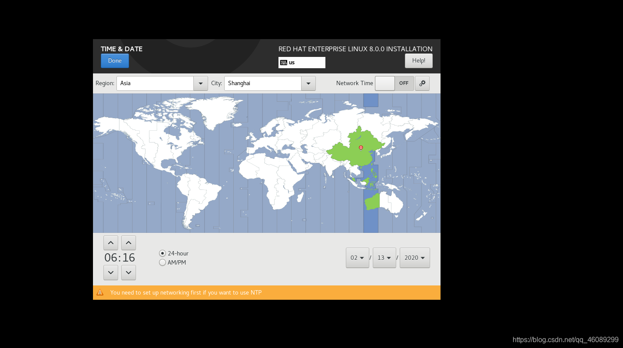Click the NTP warning triangle icon
Image resolution: width=623 pixels, height=348 pixels.
coord(100,292)
